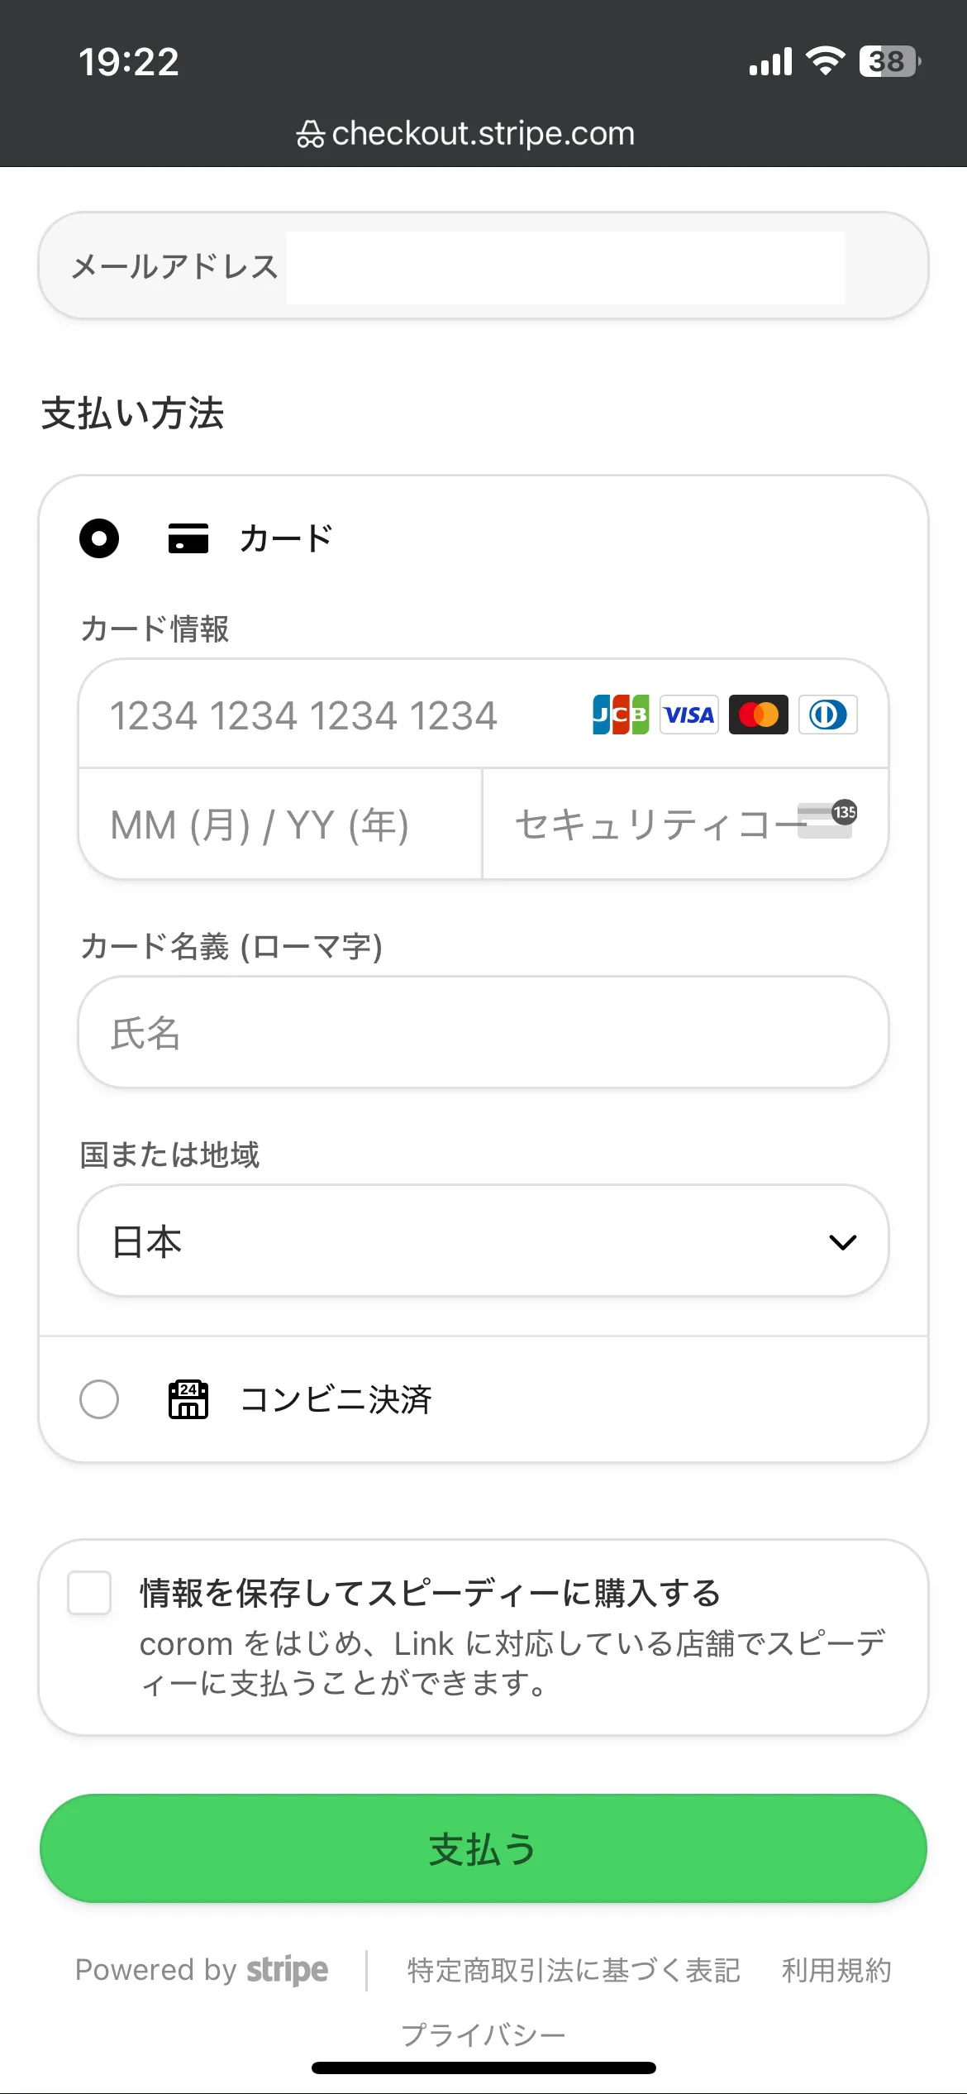Click the Mastercard brand icon
The image size is (967, 2094).
click(759, 715)
